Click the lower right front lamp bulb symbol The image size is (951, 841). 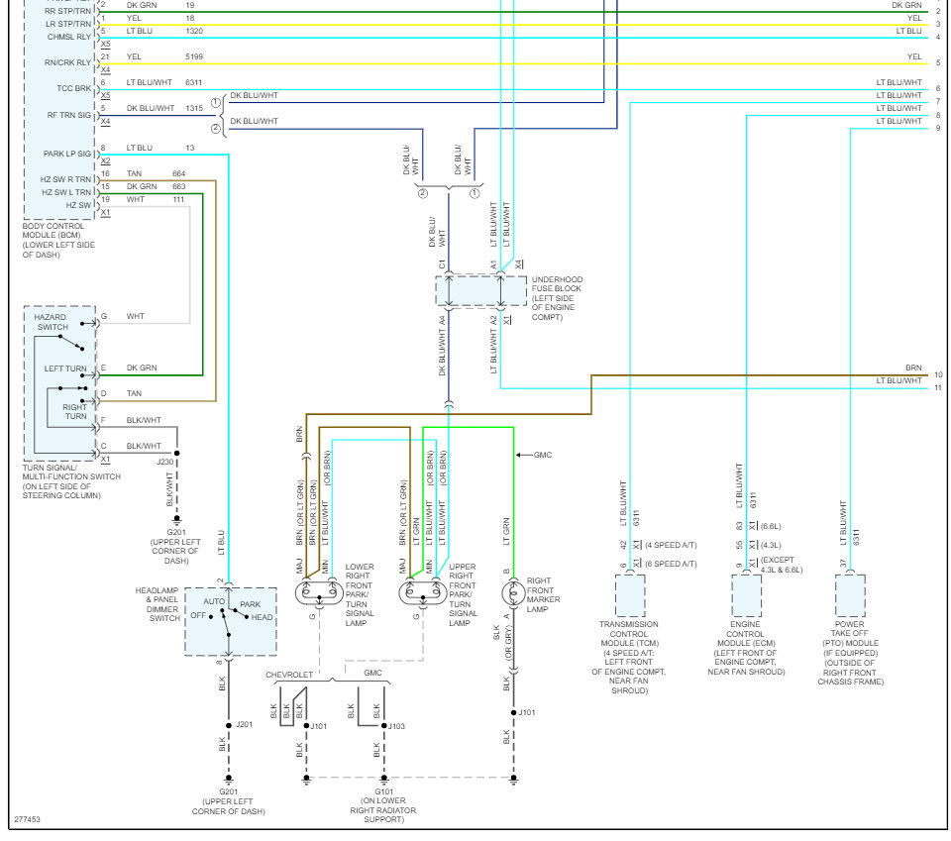(x=319, y=591)
